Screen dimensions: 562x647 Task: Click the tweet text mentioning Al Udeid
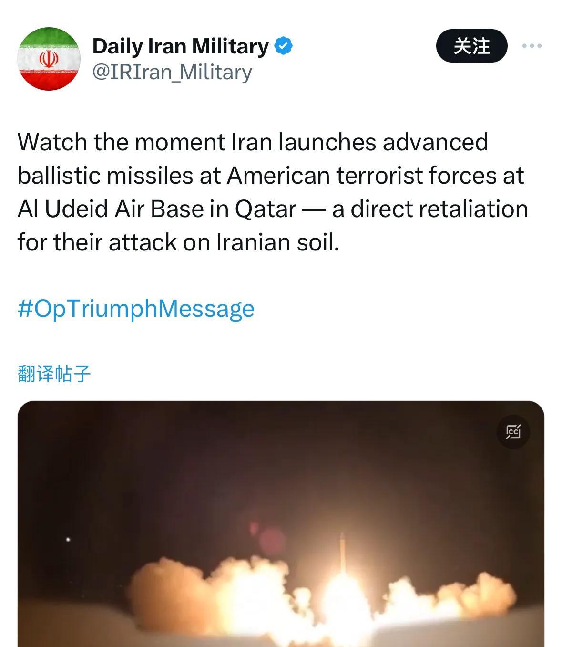click(x=273, y=192)
